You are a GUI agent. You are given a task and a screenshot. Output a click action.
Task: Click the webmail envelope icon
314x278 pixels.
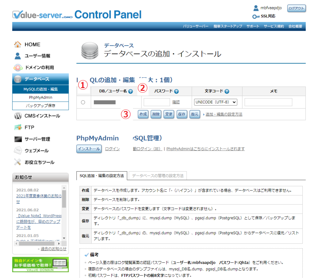pos(18,150)
